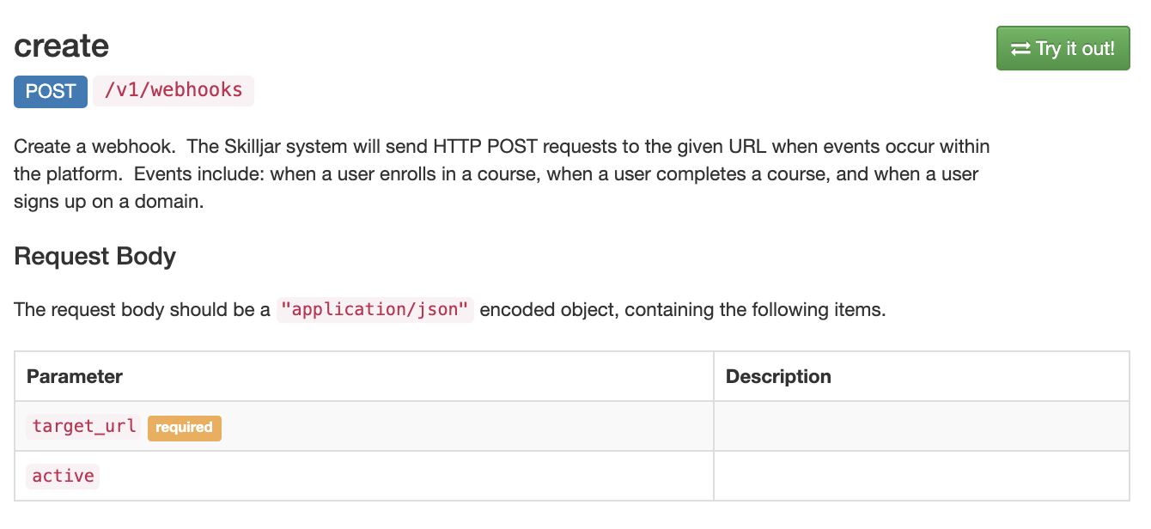The width and height of the screenshot is (1151, 529).
Task: Click the active parameter name
Action: [63, 477]
